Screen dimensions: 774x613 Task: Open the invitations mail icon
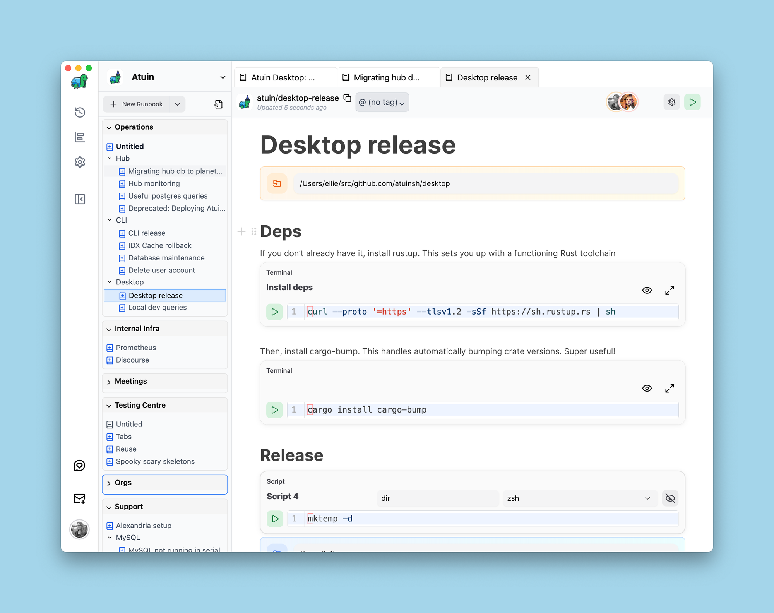79,498
